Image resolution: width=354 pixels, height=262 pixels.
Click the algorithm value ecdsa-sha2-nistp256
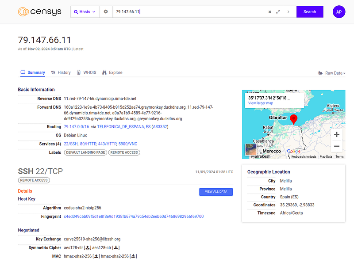tap(82, 208)
